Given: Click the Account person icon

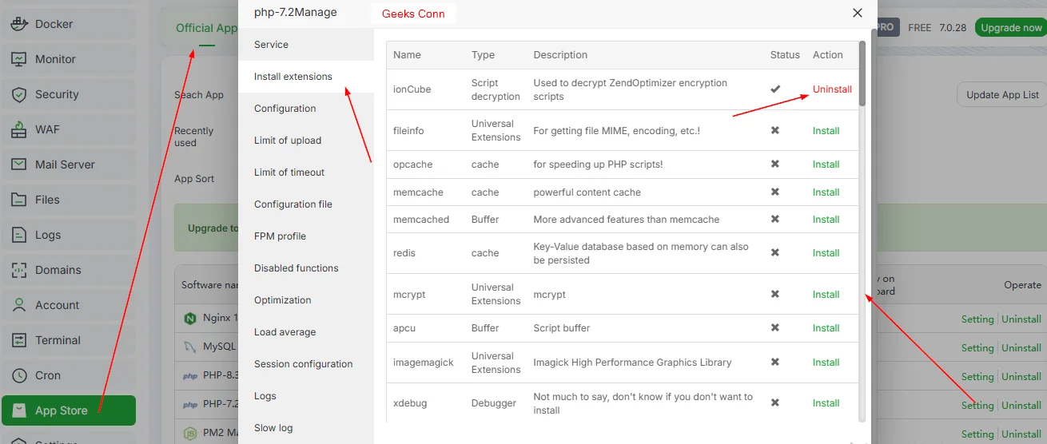Looking at the screenshot, I should [20, 305].
